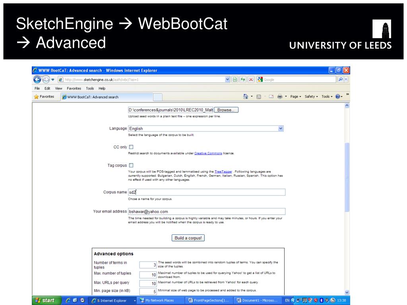Switch to Document1 - Microsoft taskbar window
The width and height of the screenshot is (407, 305).
258,301
